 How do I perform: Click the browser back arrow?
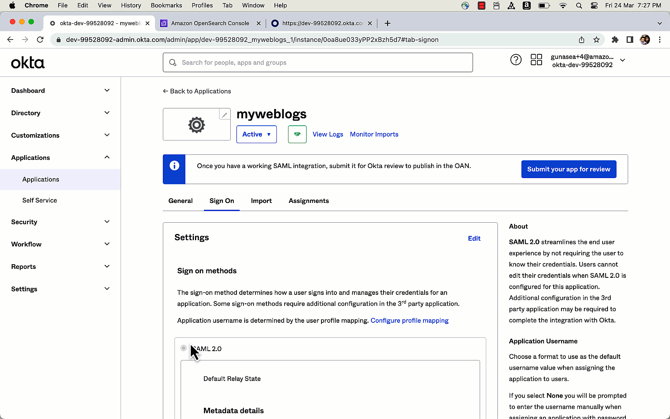[10, 40]
